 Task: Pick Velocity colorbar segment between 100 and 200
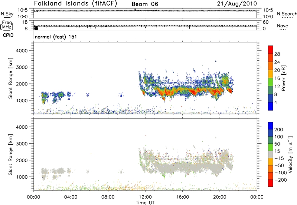pyautogui.click(x=271, y=133)
